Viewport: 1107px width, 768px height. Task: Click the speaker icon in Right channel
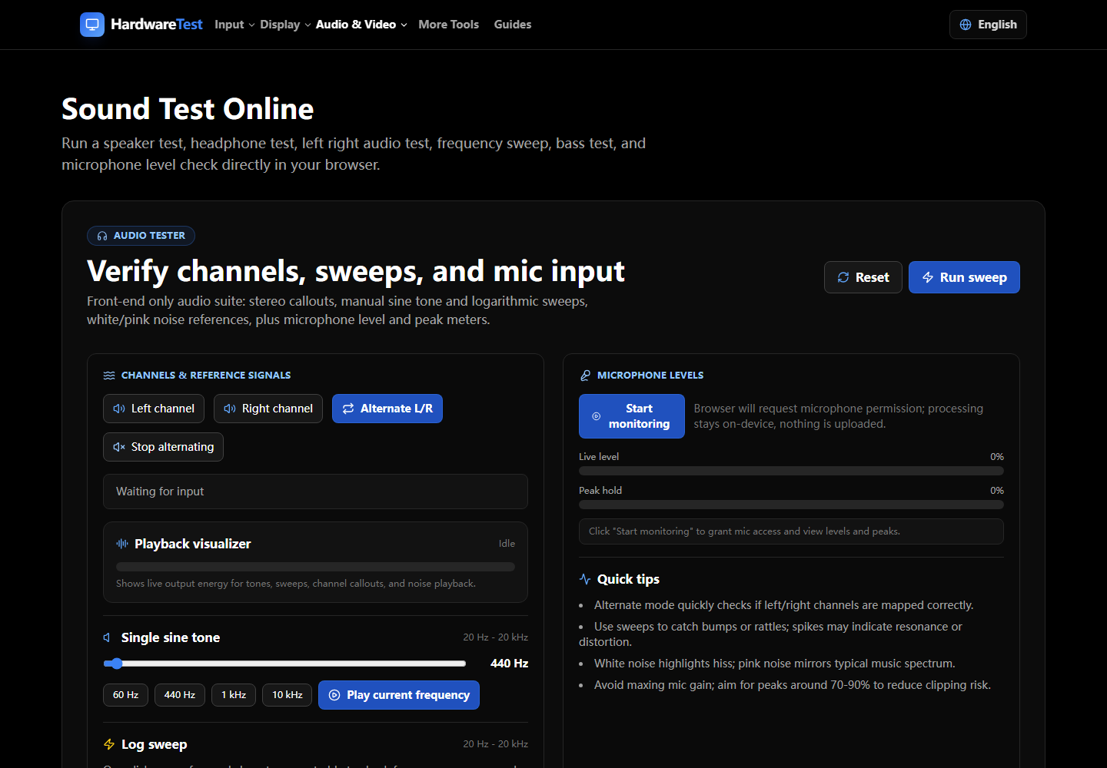230,409
